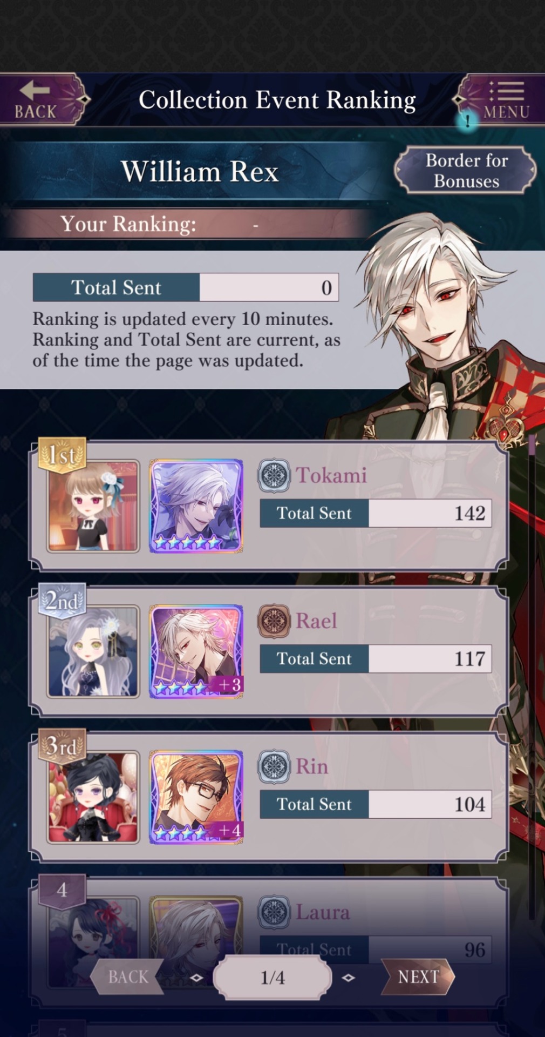Select player name Rael

coord(316,621)
